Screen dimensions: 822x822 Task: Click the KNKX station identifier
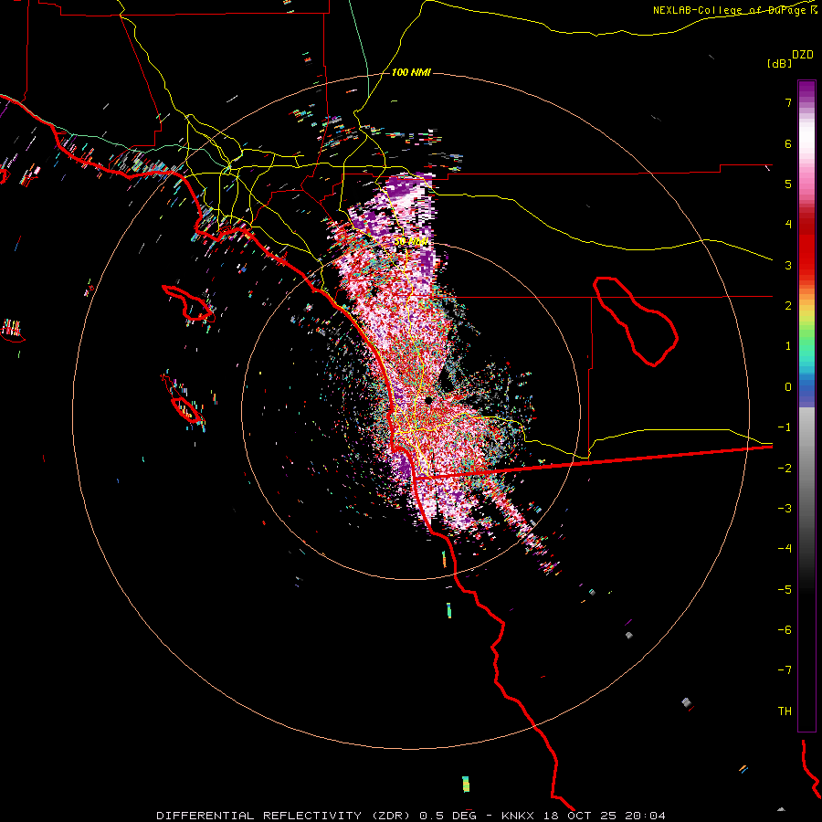(x=519, y=816)
